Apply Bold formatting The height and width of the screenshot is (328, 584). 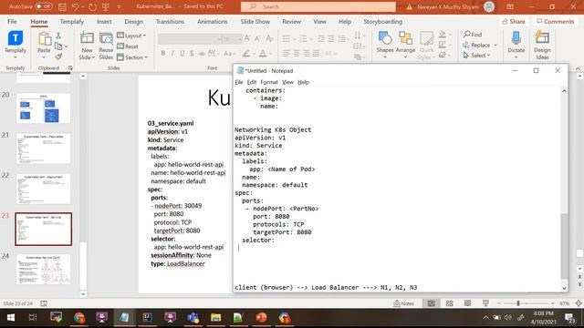(162, 54)
